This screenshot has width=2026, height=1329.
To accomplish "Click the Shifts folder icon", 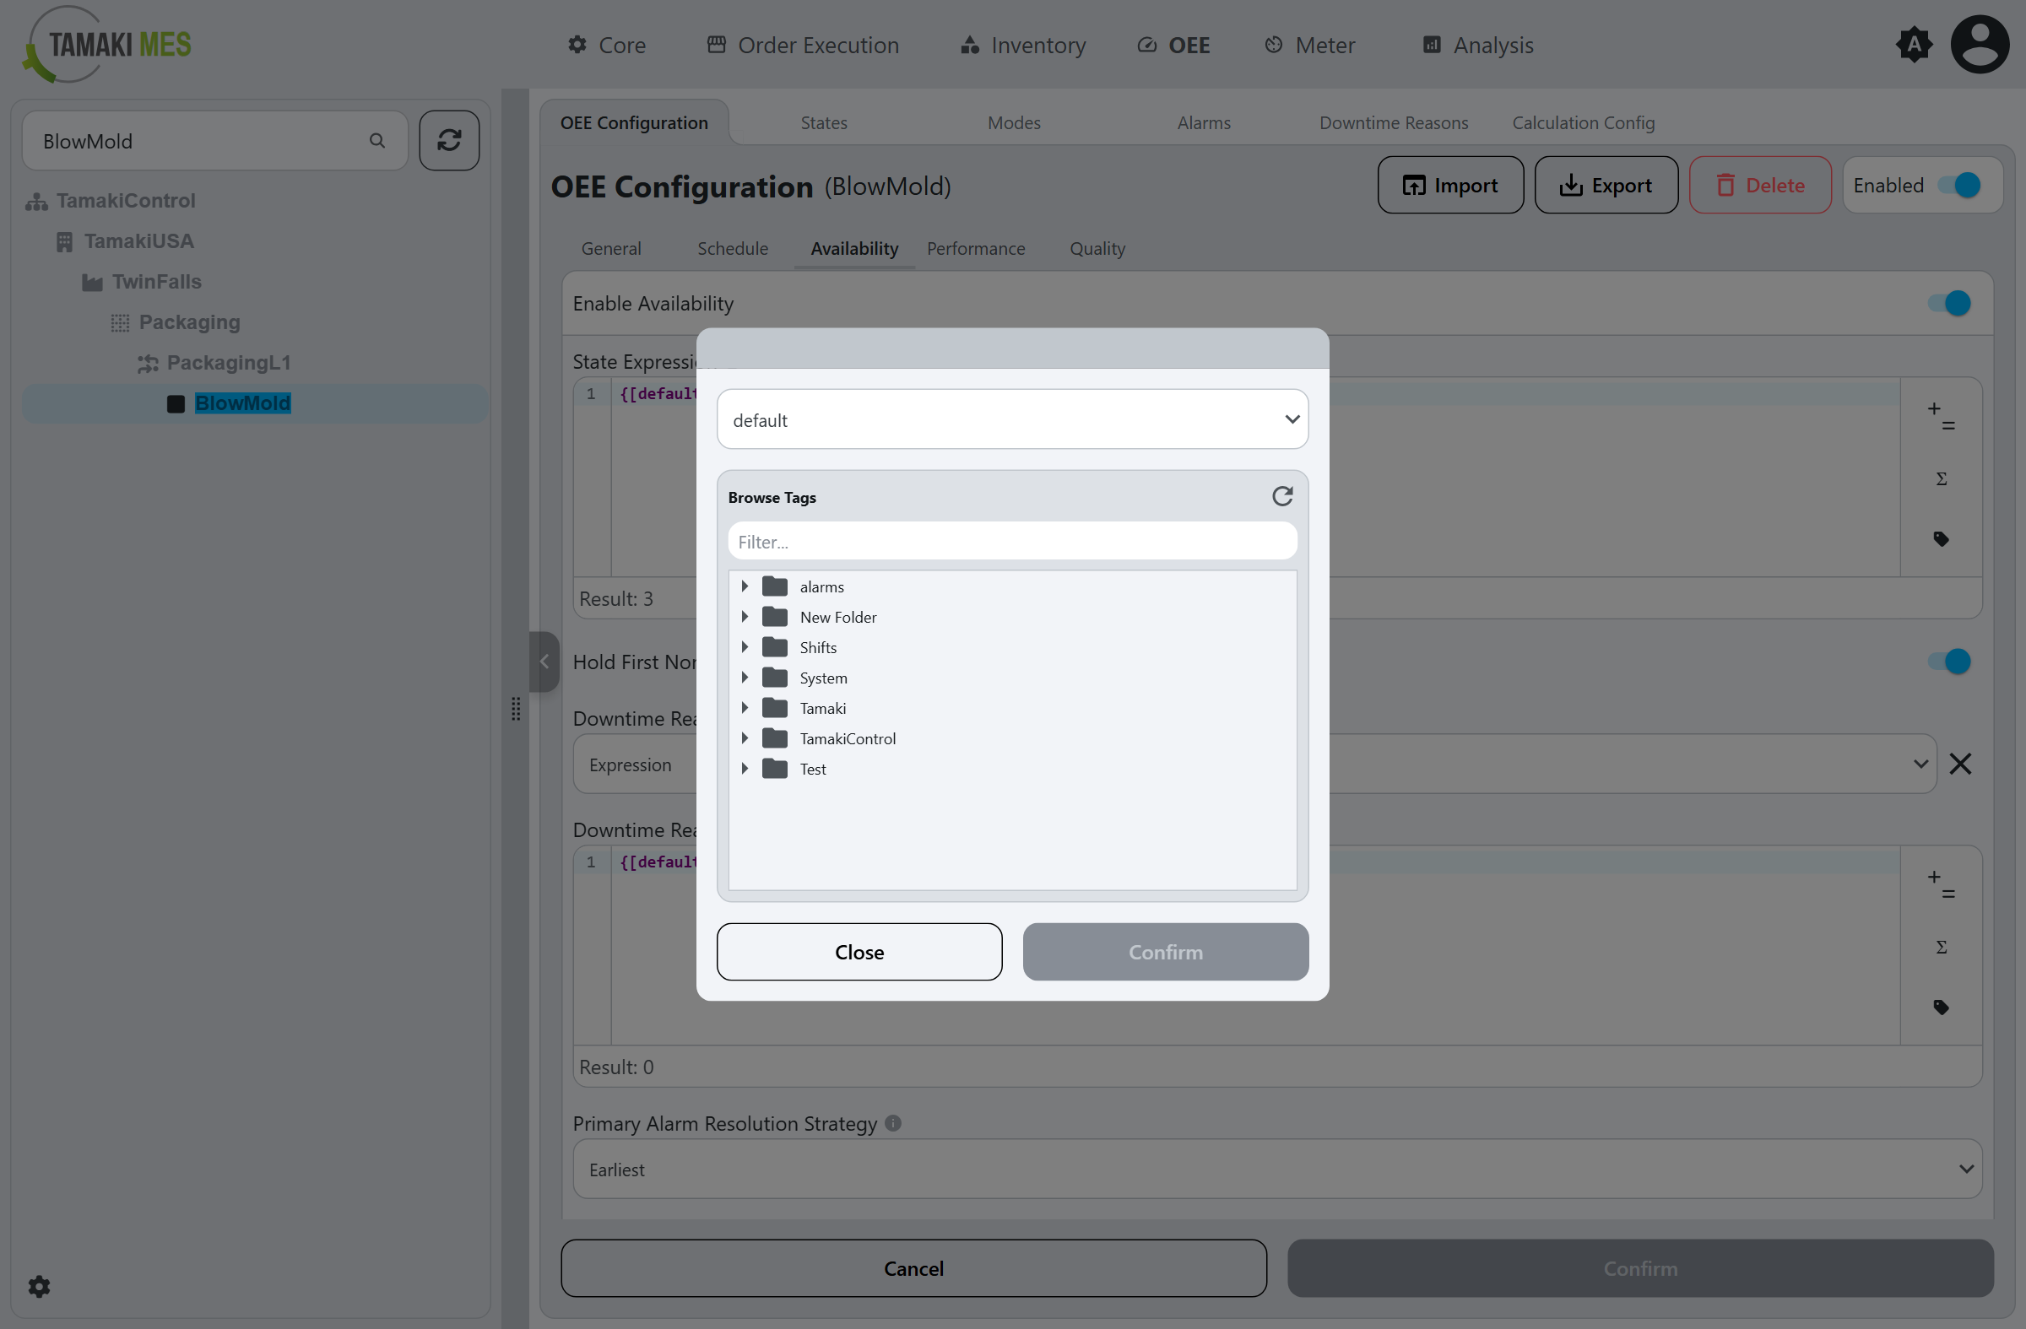I will [775, 647].
